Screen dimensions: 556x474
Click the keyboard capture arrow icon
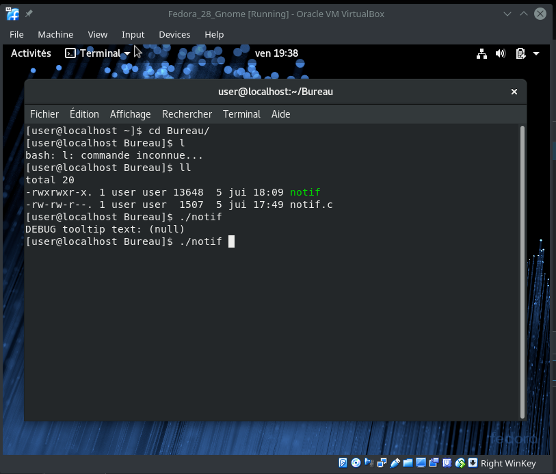(x=473, y=462)
